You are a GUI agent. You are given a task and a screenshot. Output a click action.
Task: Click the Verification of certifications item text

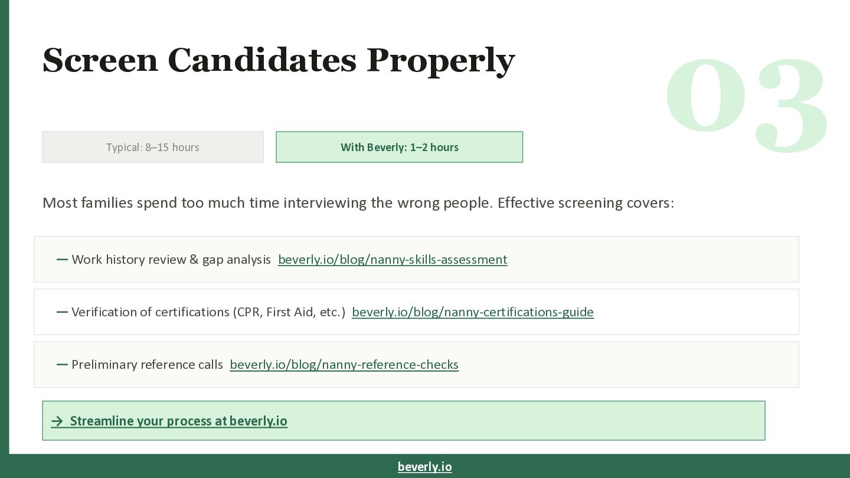tap(208, 312)
